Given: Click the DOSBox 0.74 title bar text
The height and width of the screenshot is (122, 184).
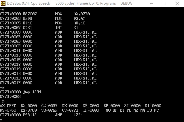Looking at the screenshot, I should 70,3.
